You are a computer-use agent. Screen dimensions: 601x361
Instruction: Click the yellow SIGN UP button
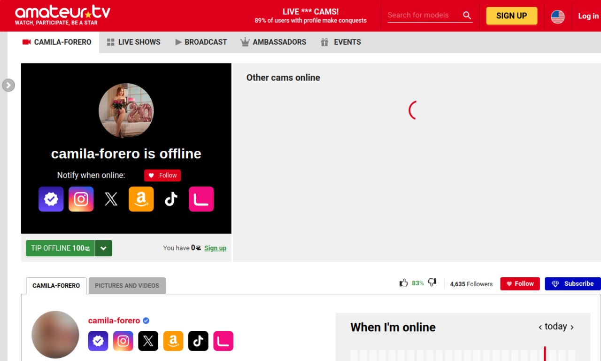(511, 16)
